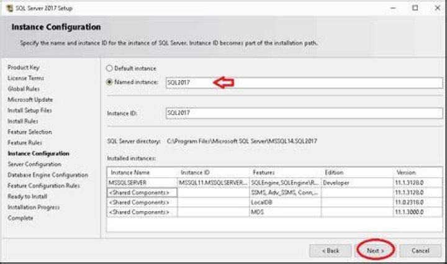Click the Version column header
Screen dimensions: 447x264
pos(418,173)
